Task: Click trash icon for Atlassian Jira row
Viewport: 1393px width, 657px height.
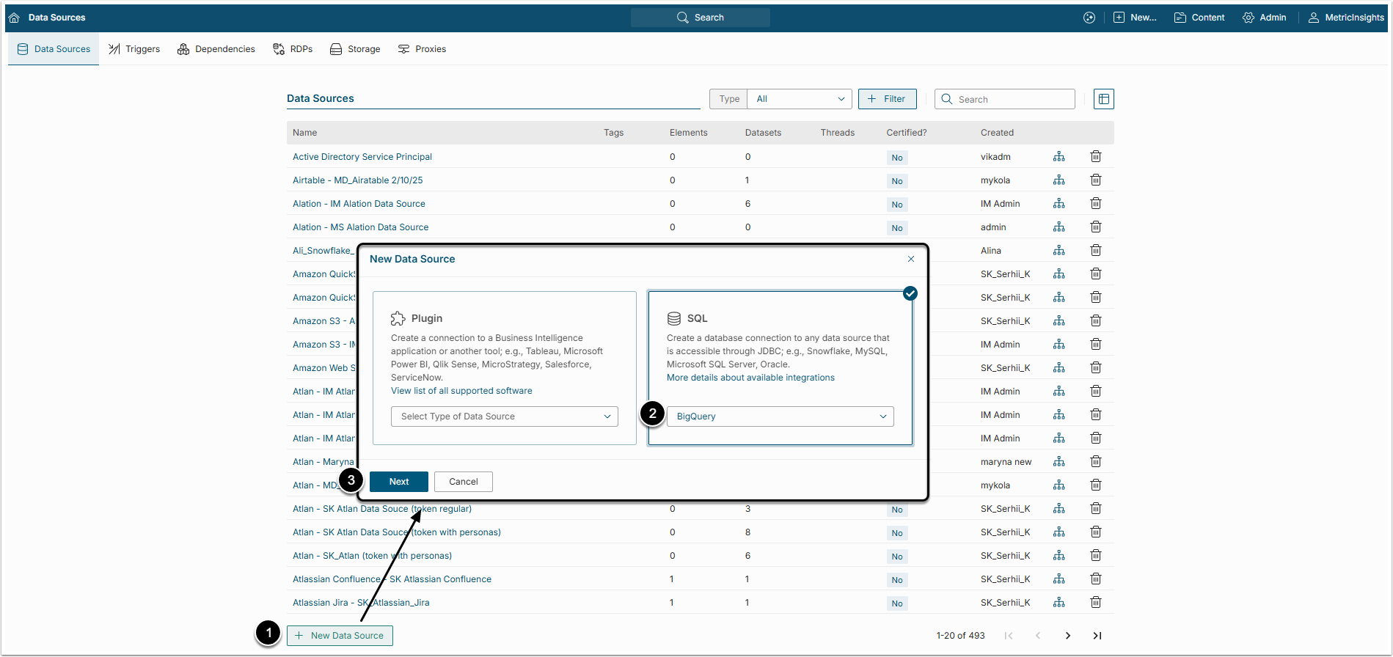Action: [1095, 603]
